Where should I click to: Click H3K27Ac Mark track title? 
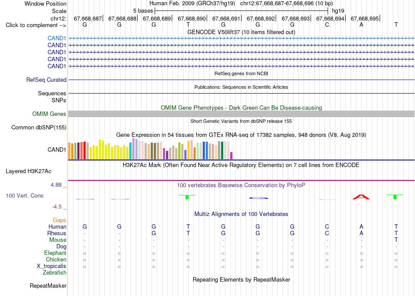pos(241,165)
